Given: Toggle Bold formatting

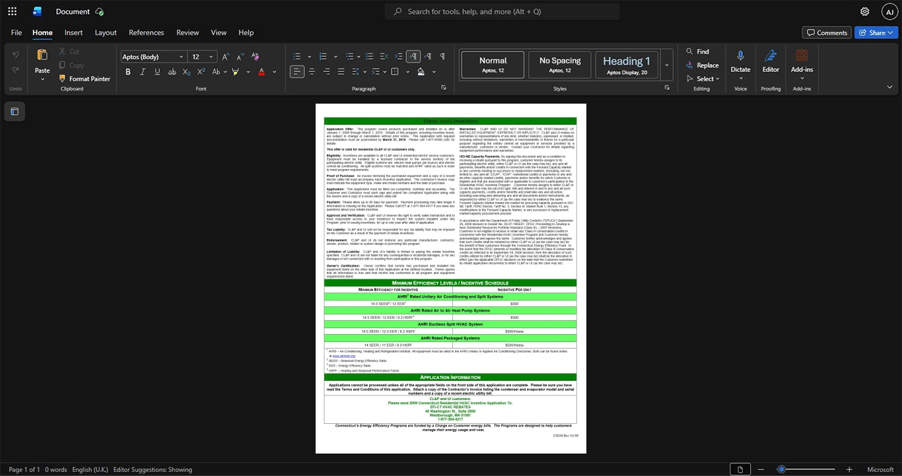Looking at the screenshot, I should point(128,71).
